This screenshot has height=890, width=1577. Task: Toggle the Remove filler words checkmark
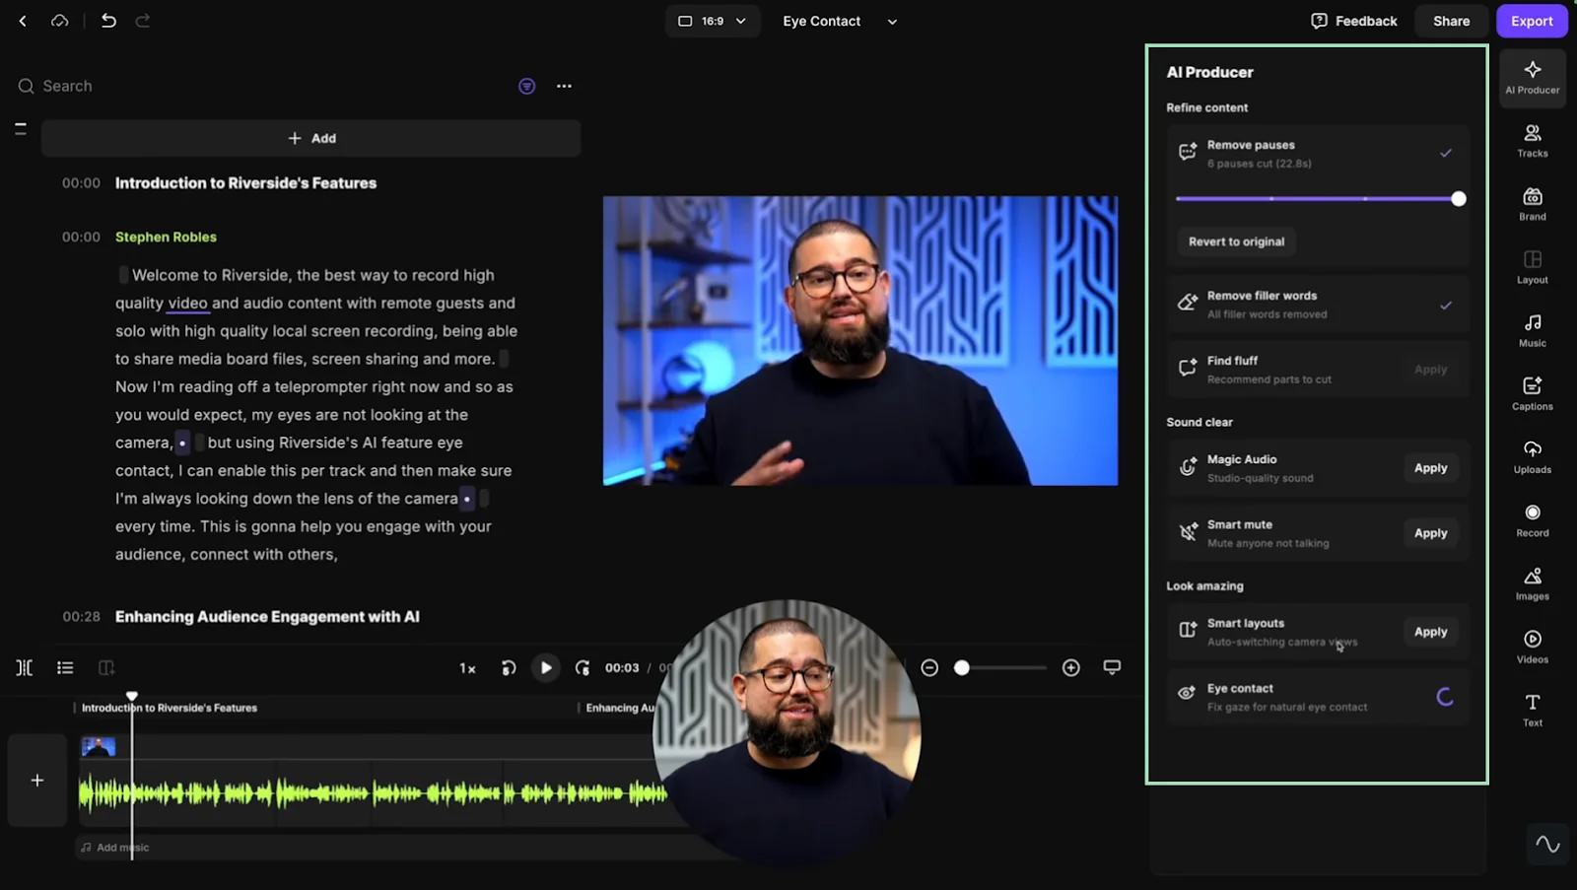coord(1446,304)
